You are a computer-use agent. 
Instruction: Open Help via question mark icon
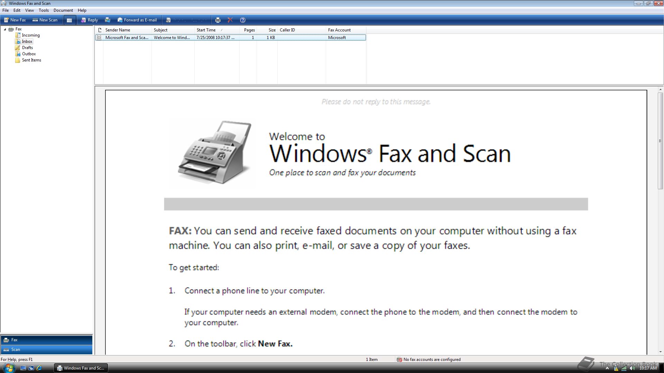(243, 20)
